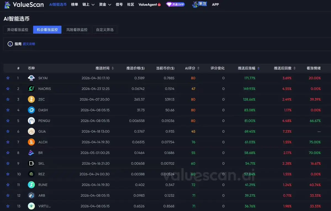Click the ValueScan logo
Viewport: 331px width, 211px height.
coord(24,5)
